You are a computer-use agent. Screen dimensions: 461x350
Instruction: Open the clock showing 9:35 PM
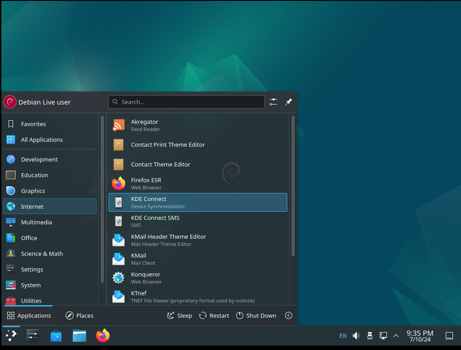tap(420, 336)
